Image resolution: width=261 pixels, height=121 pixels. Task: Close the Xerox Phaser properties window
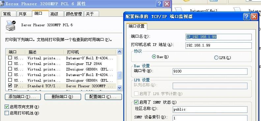(167, 4)
